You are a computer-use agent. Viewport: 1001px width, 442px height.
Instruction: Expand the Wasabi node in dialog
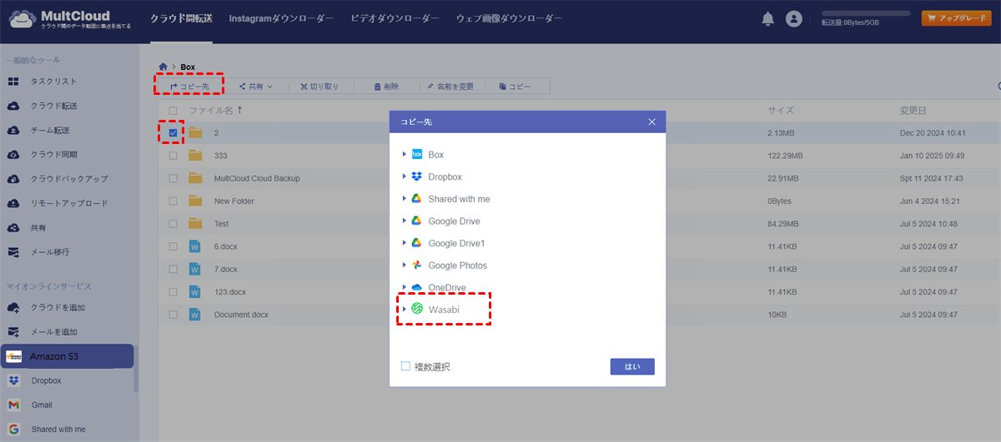(405, 309)
